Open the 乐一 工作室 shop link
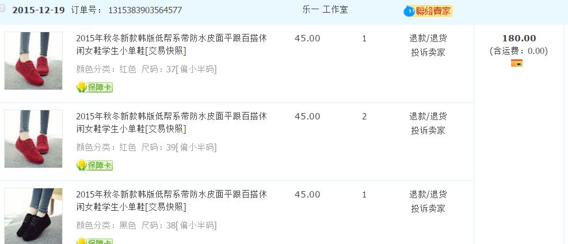 pyautogui.click(x=325, y=10)
